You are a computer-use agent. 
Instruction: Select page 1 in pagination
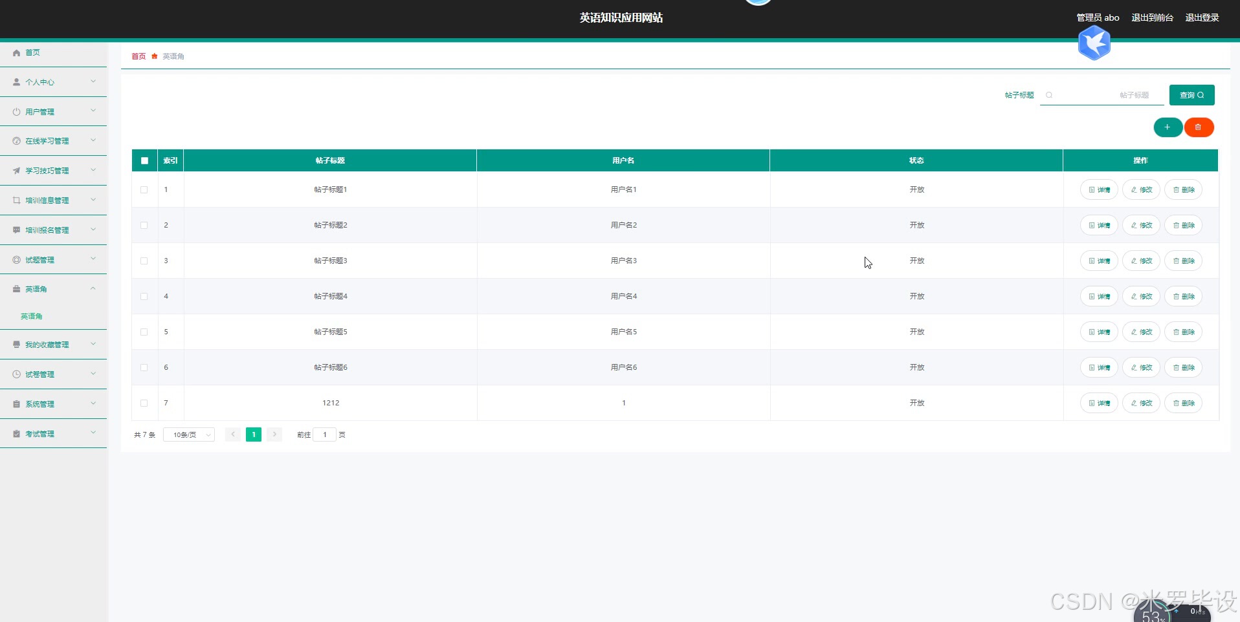(x=254, y=434)
